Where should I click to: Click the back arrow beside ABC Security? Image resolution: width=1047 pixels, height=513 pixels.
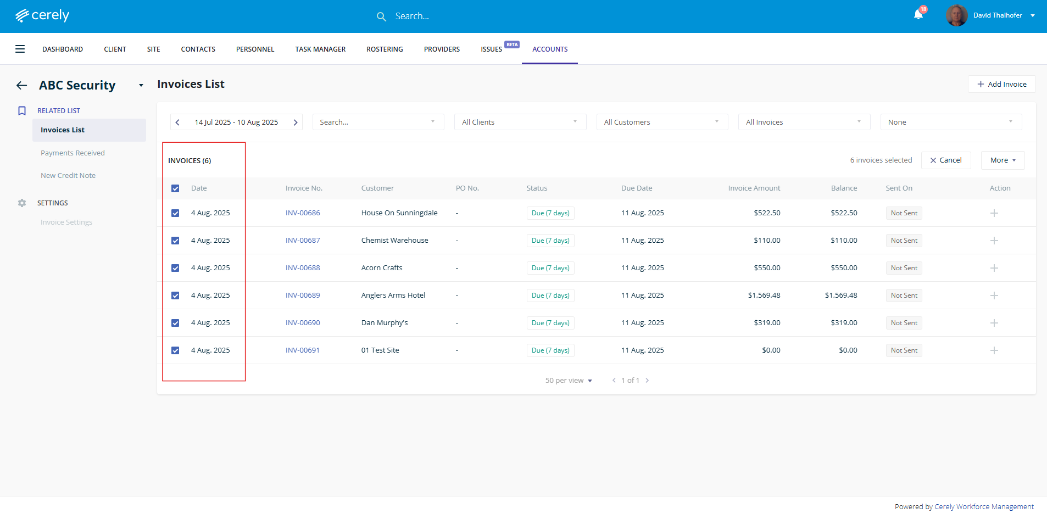21,85
